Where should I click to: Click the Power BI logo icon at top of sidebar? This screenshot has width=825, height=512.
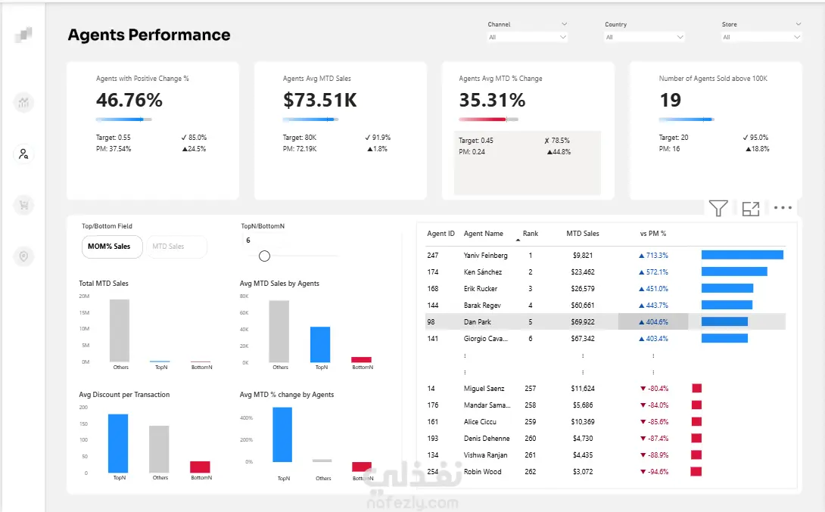(23, 35)
